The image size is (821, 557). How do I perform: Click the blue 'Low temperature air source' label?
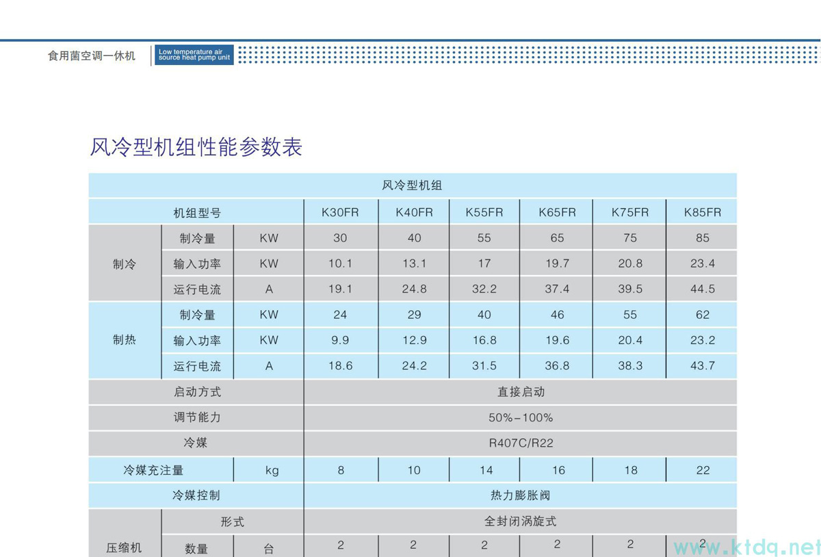(x=194, y=55)
